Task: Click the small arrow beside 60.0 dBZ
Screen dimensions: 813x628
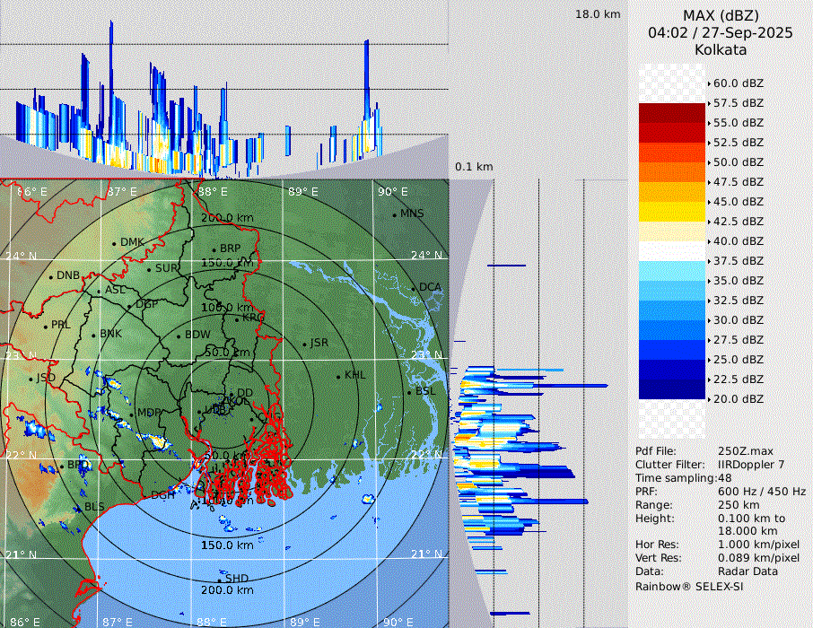Action: click(709, 83)
